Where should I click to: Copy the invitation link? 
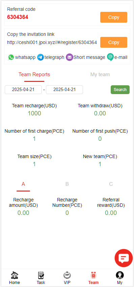(114, 42)
